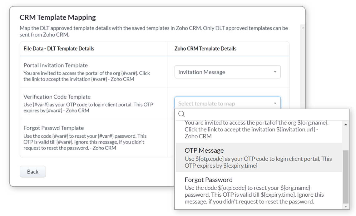Click the search magnifier icon in dropdown
Screen dimensions: 356x216
181,114
